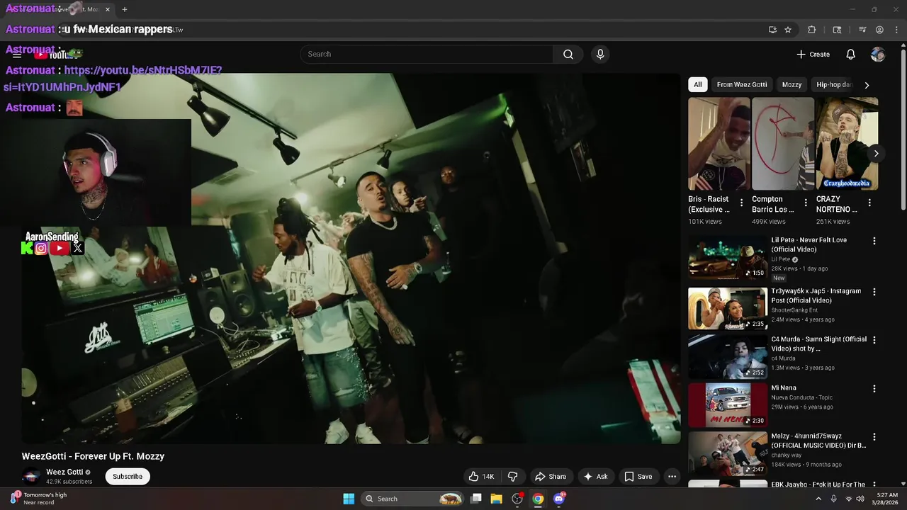The height and width of the screenshot is (510, 907).
Task: Open the Windows Start menu
Action: pos(349,499)
